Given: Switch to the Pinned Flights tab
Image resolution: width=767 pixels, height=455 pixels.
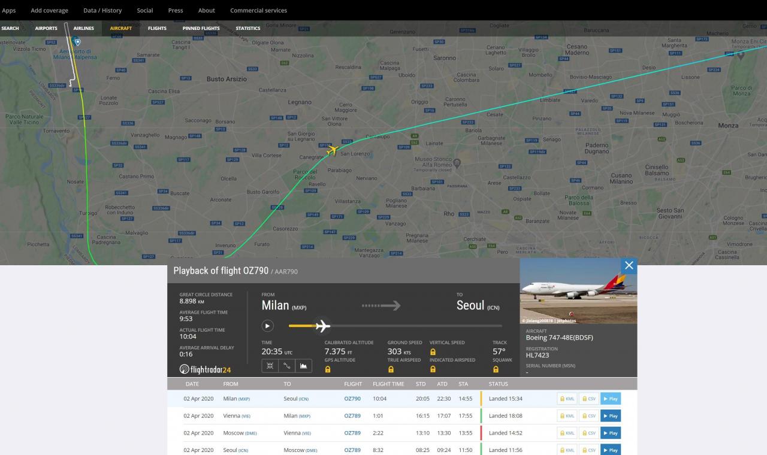Looking at the screenshot, I should 201,28.
